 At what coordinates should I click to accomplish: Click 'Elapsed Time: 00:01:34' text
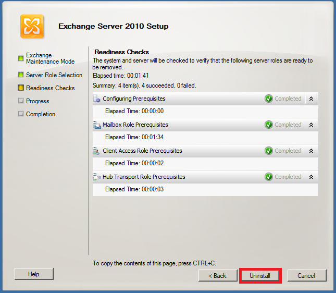click(134, 137)
